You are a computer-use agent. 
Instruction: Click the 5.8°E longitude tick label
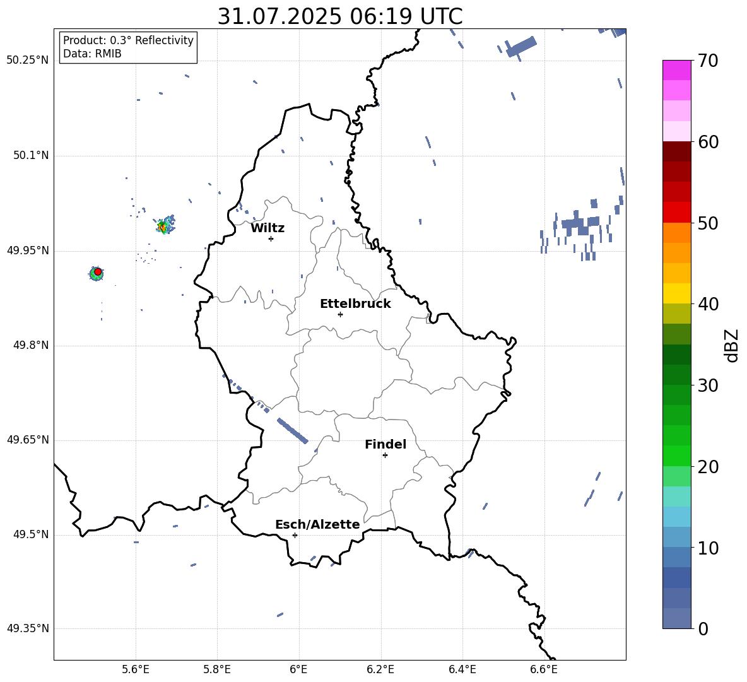(x=217, y=669)
